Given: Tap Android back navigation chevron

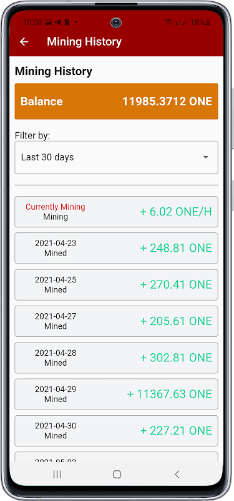Looking at the screenshot, I should 177,475.
